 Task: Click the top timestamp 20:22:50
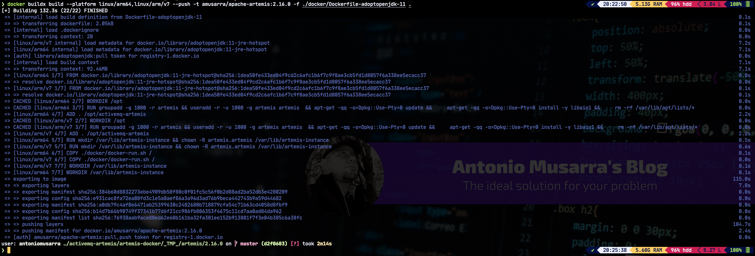[x=615, y=4]
